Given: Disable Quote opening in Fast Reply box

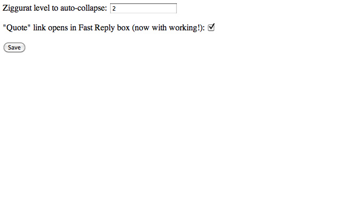Looking at the screenshot, I should click(211, 28).
